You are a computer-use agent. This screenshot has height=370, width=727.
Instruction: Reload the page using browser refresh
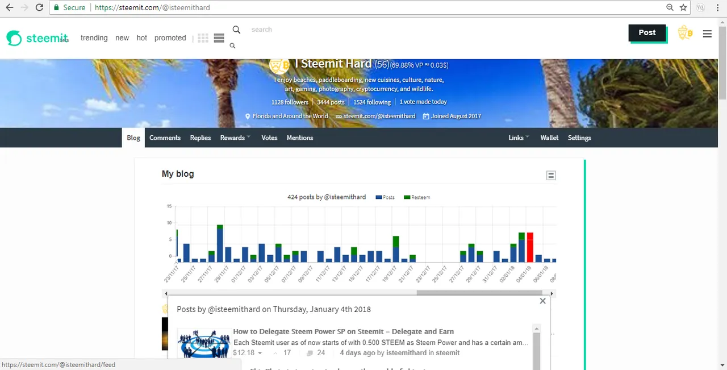[x=39, y=8]
